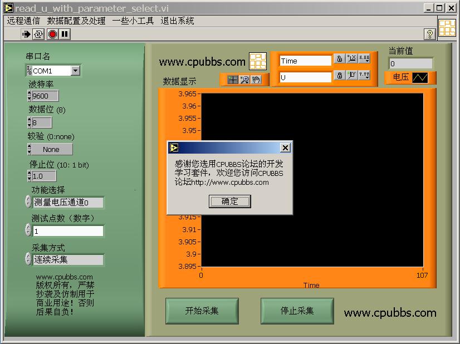
Task: Click 确定 in the dialog
Action: pos(229,201)
